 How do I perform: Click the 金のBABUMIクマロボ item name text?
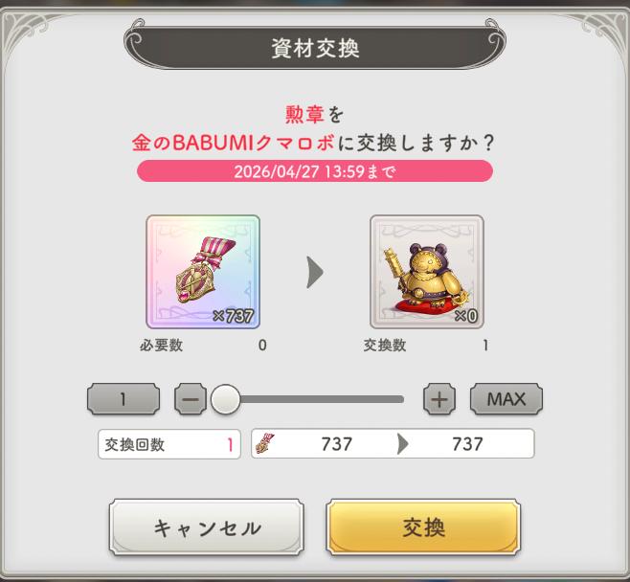click(x=234, y=143)
